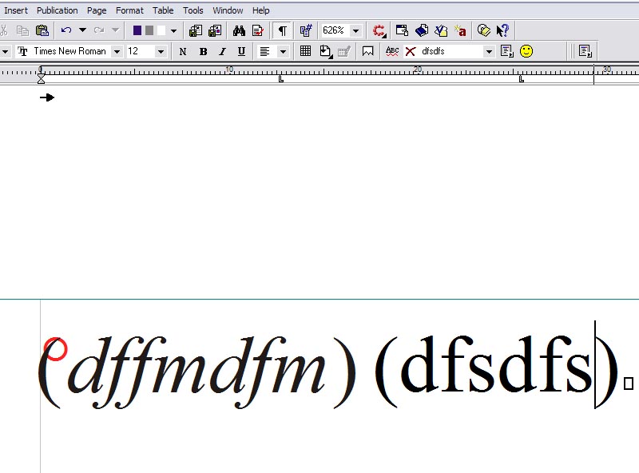Expand the color swatches dropdown arrow
Screen dimensions: 639x473
173,31
